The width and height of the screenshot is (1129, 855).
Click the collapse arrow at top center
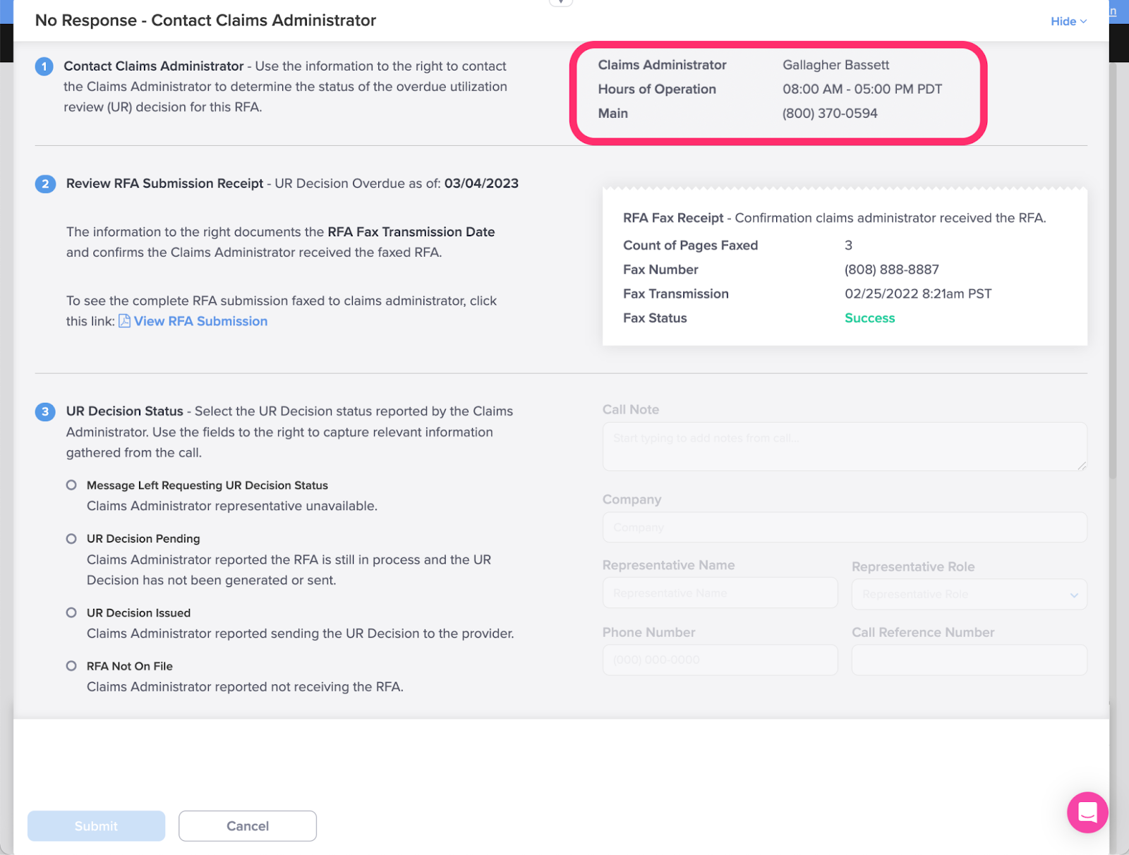(560, 3)
